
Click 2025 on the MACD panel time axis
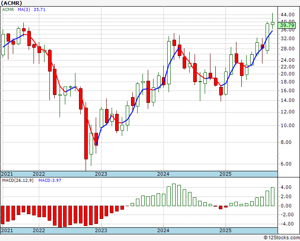click(x=225, y=230)
